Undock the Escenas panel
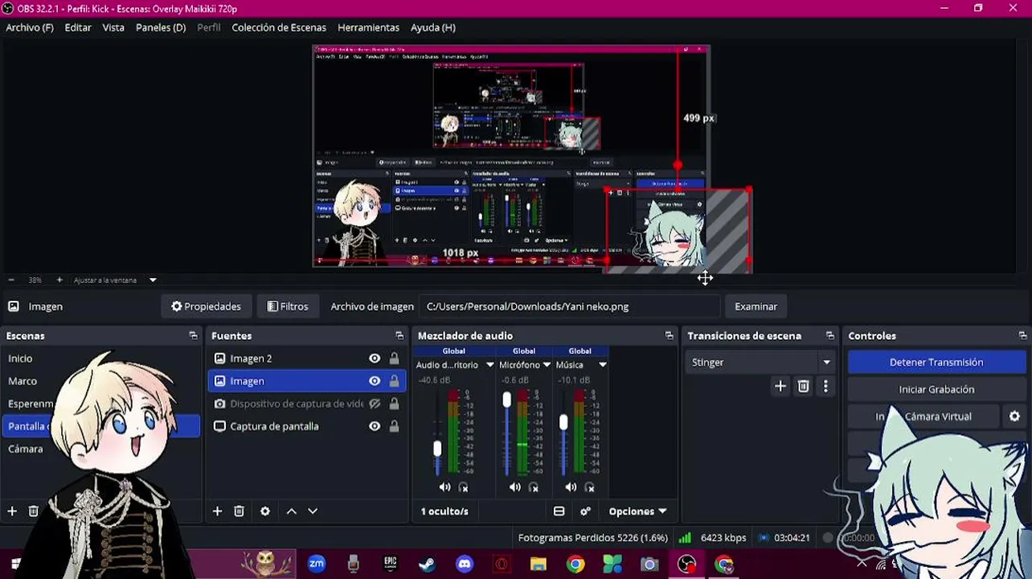The image size is (1032, 579). tap(193, 336)
